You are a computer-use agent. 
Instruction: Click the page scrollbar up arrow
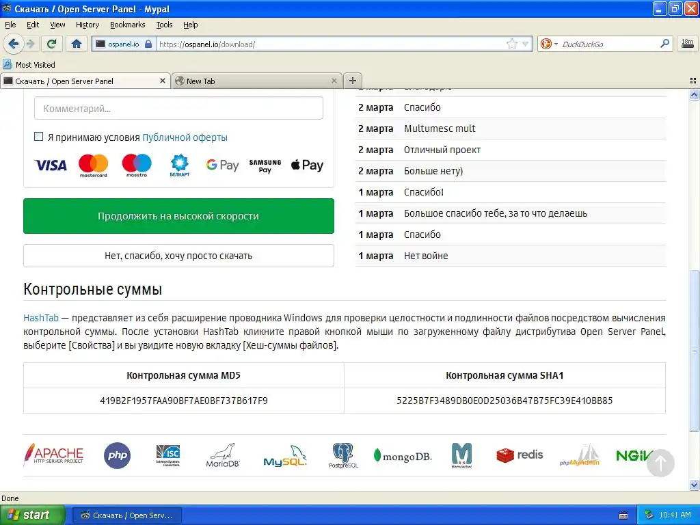[694, 94]
